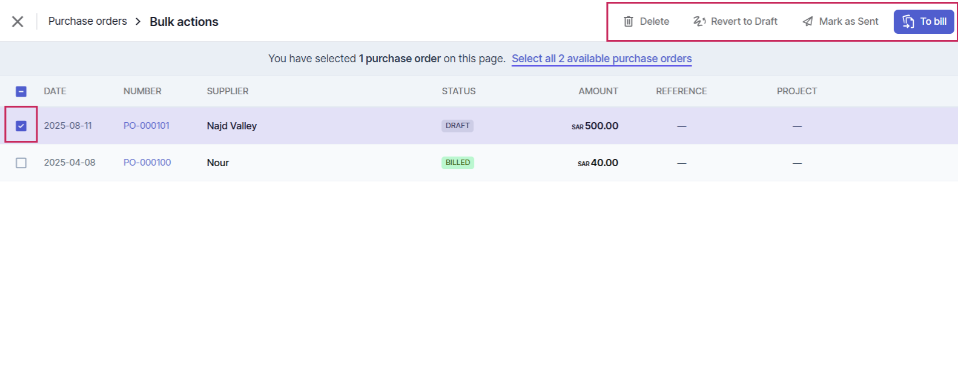Click the Bulk actions title
Image resolution: width=958 pixels, height=388 pixels.
pyautogui.click(x=184, y=22)
